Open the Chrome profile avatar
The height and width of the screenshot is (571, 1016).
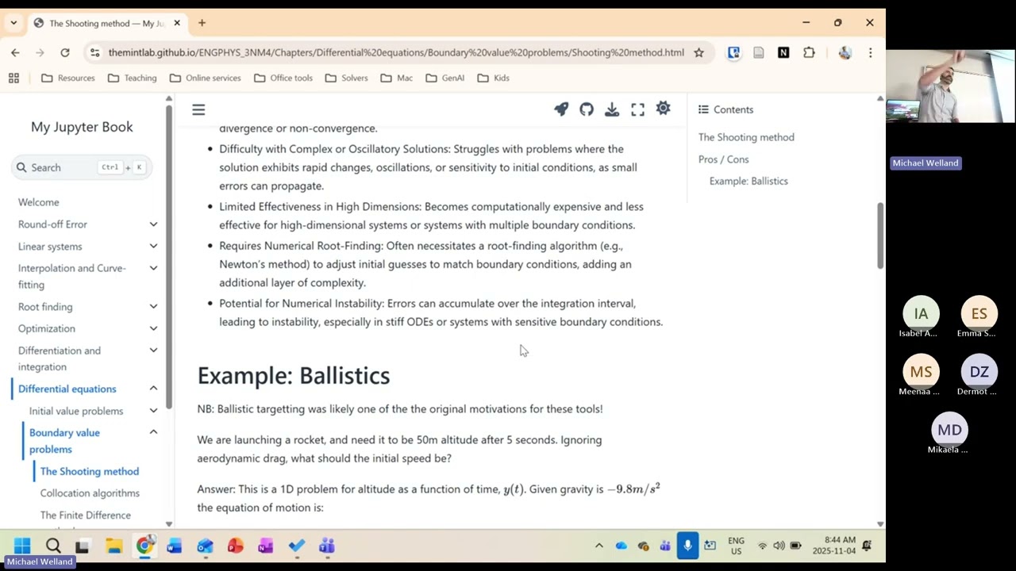(x=845, y=52)
